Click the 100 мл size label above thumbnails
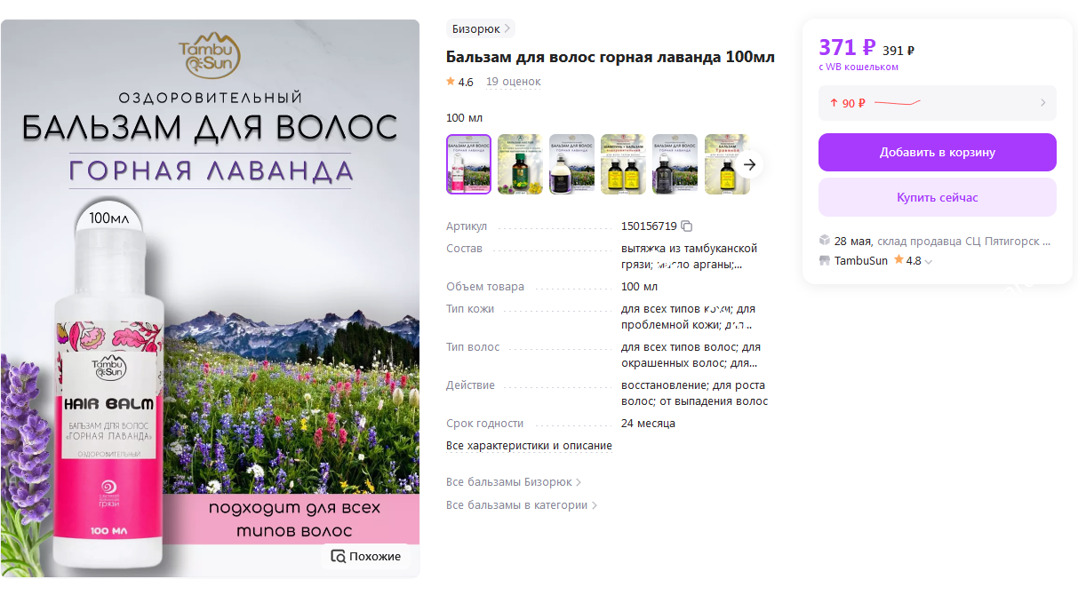 click(x=464, y=118)
